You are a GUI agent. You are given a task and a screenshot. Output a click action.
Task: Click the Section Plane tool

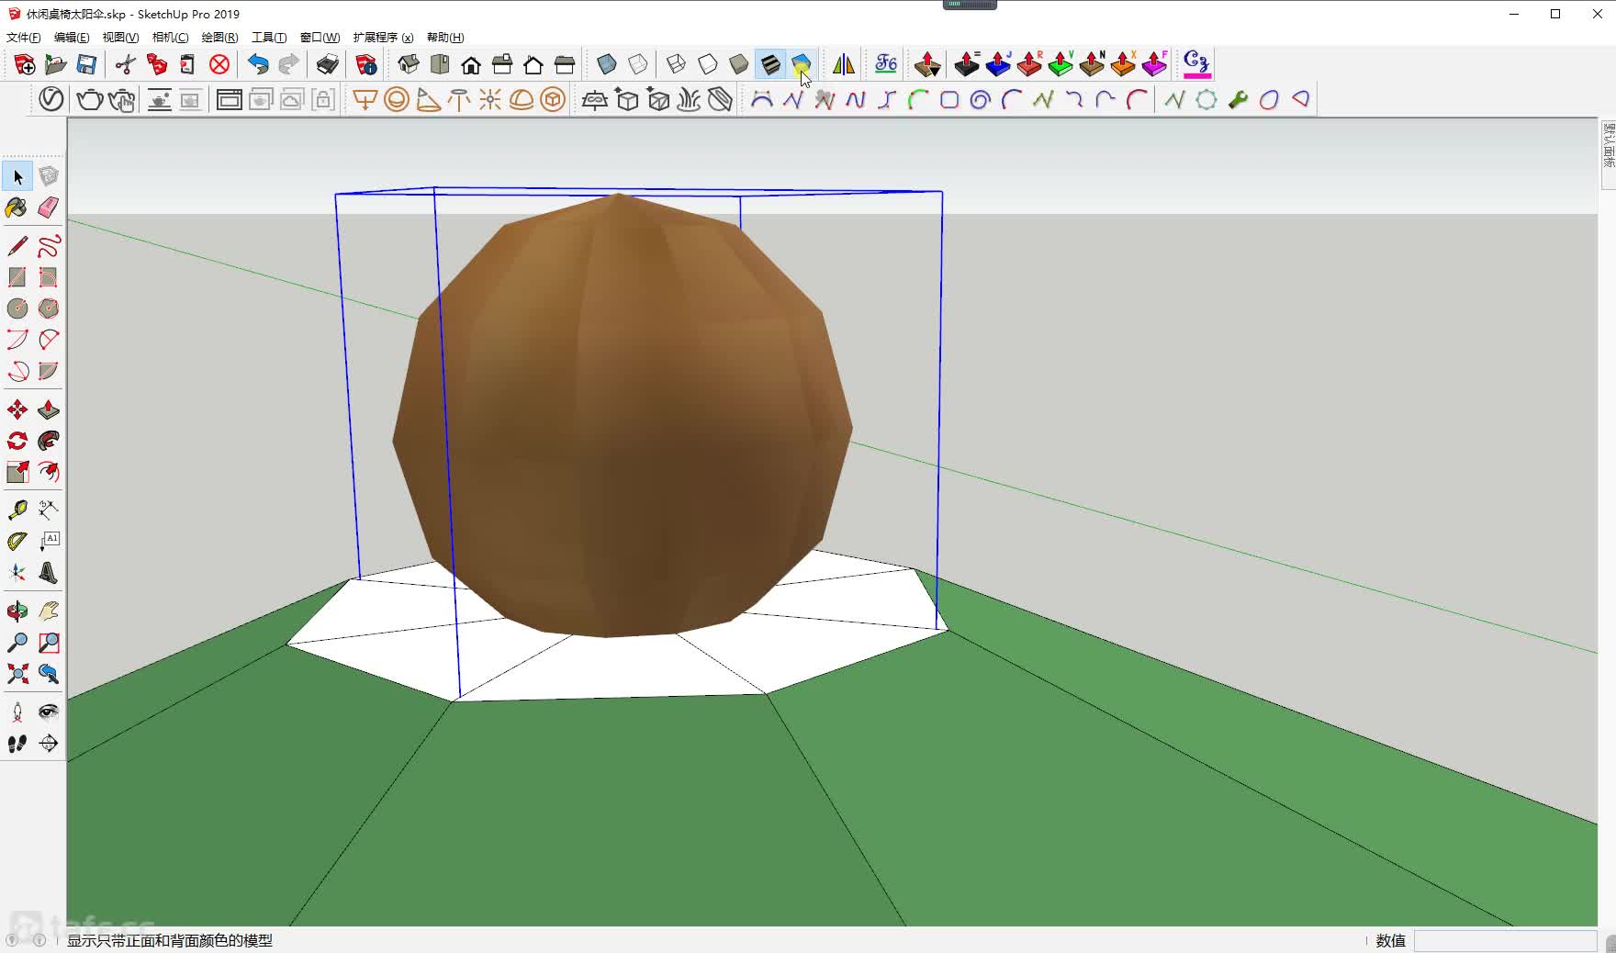pyautogui.click(x=49, y=744)
